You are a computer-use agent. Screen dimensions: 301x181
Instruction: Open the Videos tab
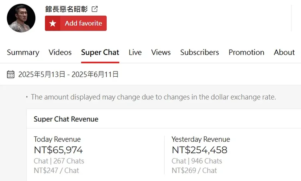pyautogui.click(x=60, y=52)
